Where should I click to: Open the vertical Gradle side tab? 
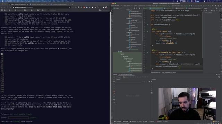pos(221,15)
